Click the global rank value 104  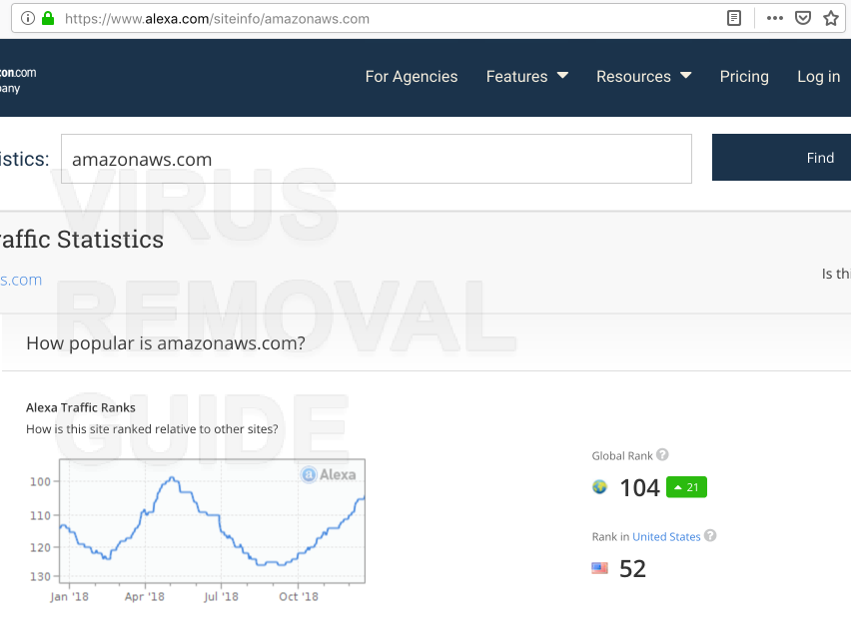pyautogui.click(x=640, y=487)
